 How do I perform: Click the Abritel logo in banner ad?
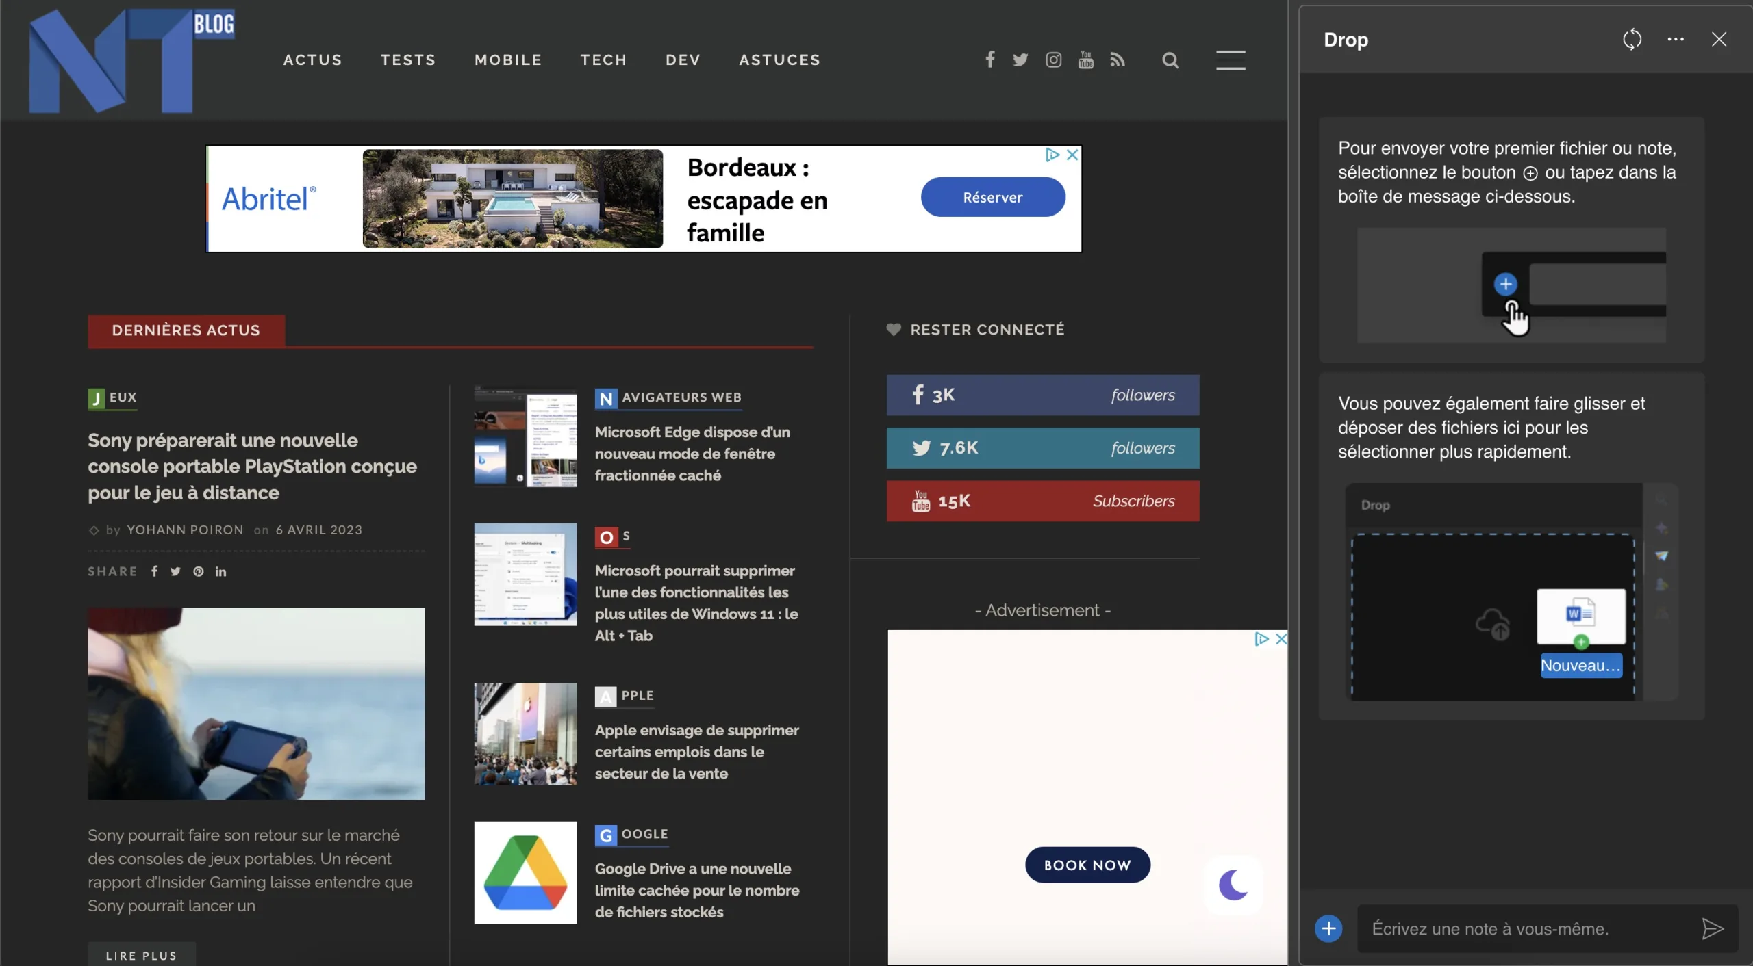click(269, 199)
